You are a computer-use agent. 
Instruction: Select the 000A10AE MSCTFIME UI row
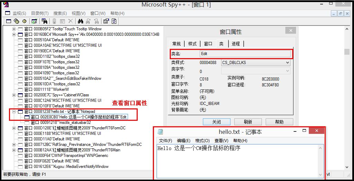pyautogui.click(x=63, y=45)
